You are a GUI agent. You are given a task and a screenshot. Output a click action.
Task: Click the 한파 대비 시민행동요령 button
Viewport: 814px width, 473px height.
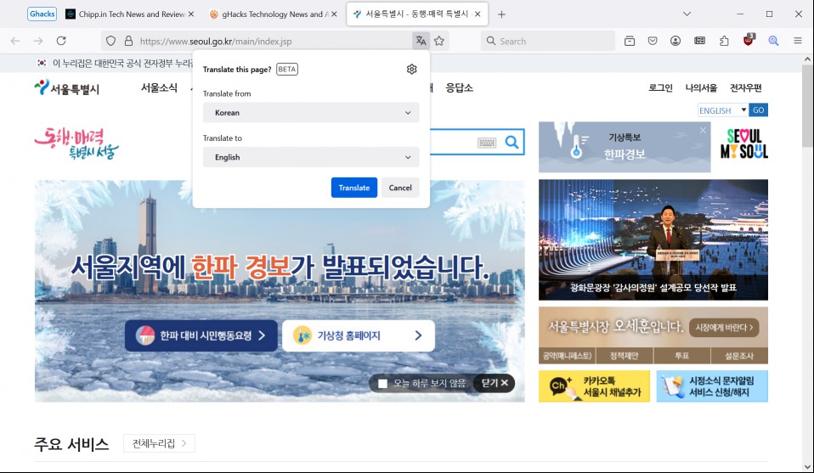pos(201,335)
